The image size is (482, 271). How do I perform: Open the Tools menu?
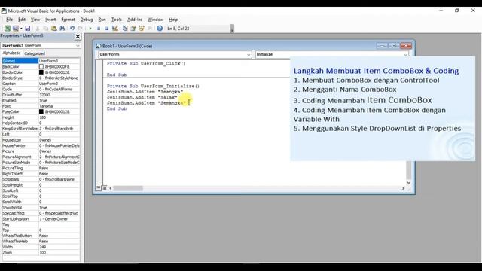pyautogui.click(x=117, y=20)
